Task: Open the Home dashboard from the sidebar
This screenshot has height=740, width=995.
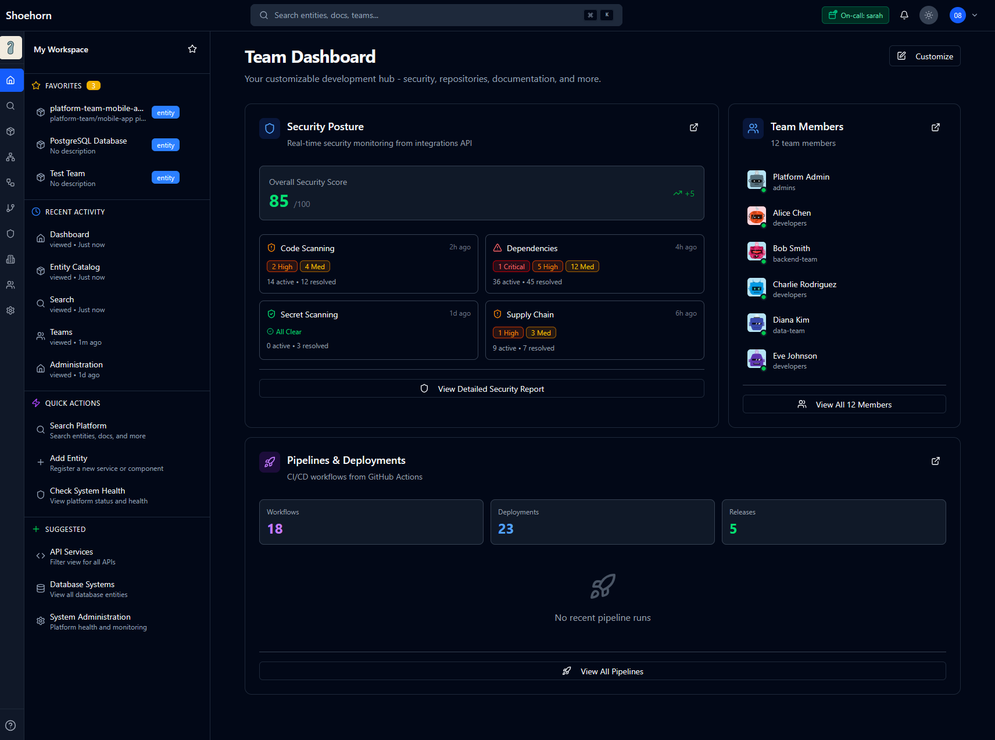Action: coord(11,80)
